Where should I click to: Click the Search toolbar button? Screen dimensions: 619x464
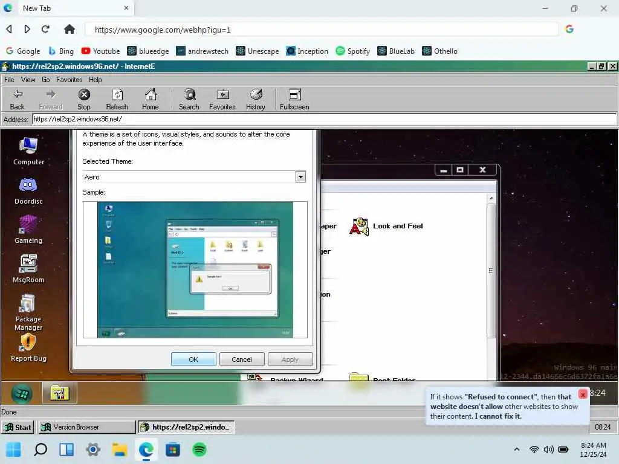coord(189,100)
